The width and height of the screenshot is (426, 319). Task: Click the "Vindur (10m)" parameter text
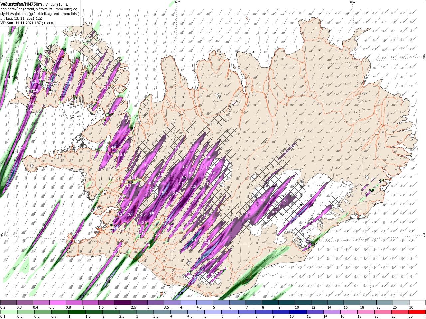pyautogui.click(x=56, y=4)
